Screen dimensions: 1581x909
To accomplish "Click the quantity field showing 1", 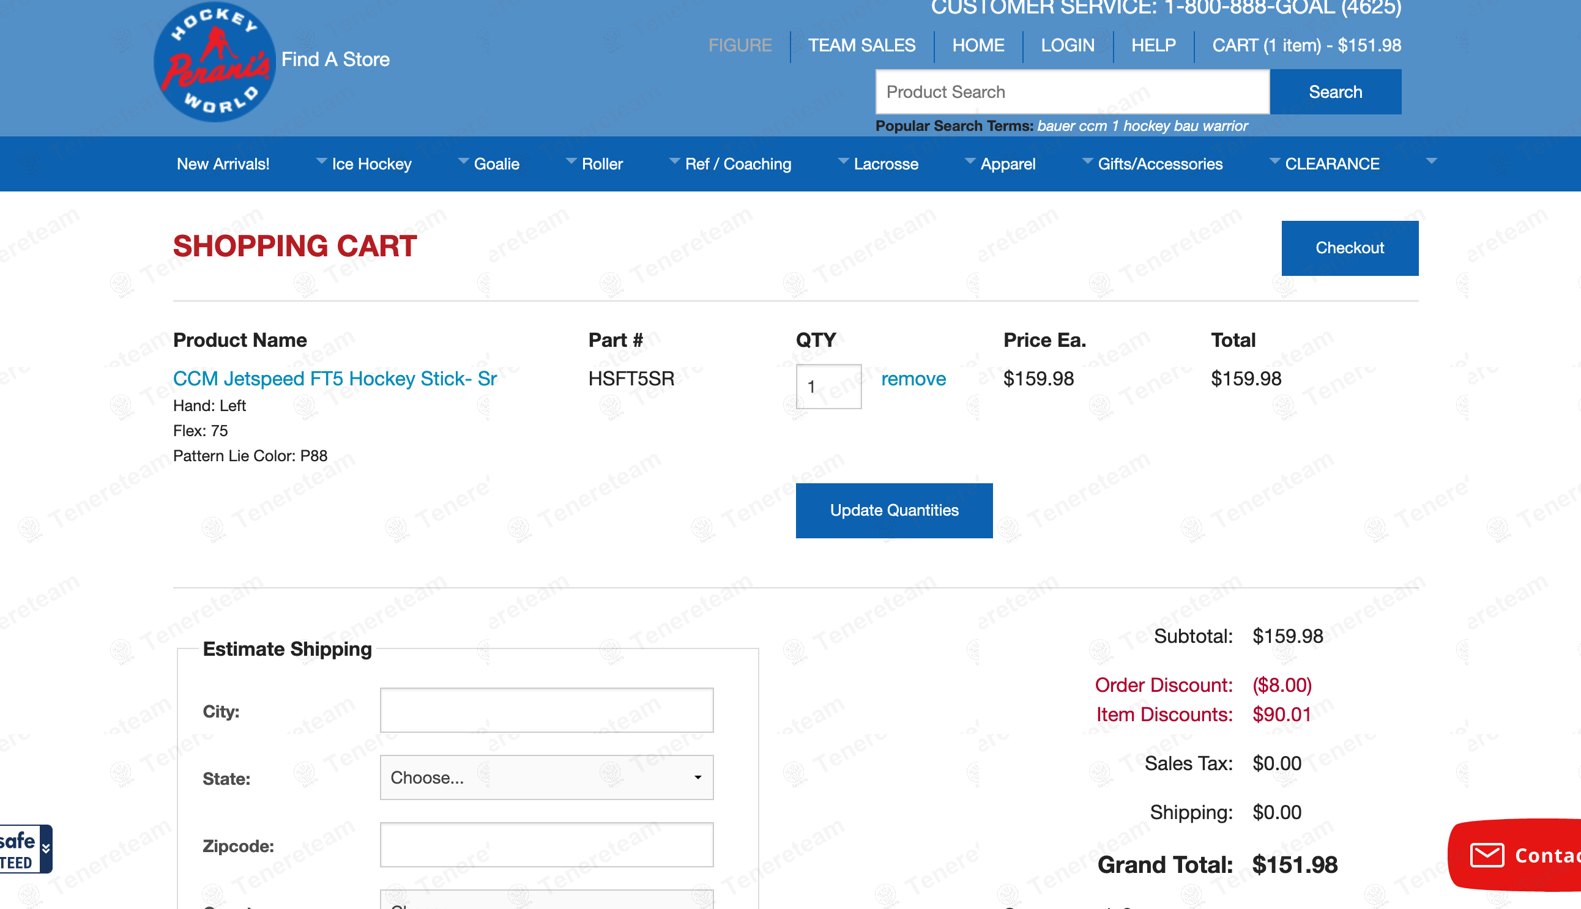I will point(828,387).
